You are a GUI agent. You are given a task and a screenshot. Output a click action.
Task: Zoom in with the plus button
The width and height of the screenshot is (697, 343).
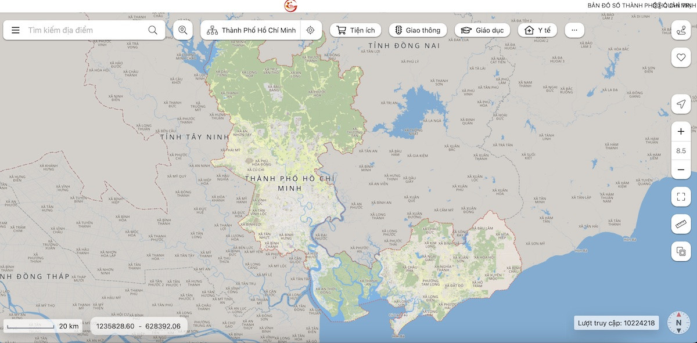681,132
